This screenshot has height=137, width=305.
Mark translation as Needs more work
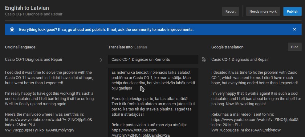pos(263,11)
